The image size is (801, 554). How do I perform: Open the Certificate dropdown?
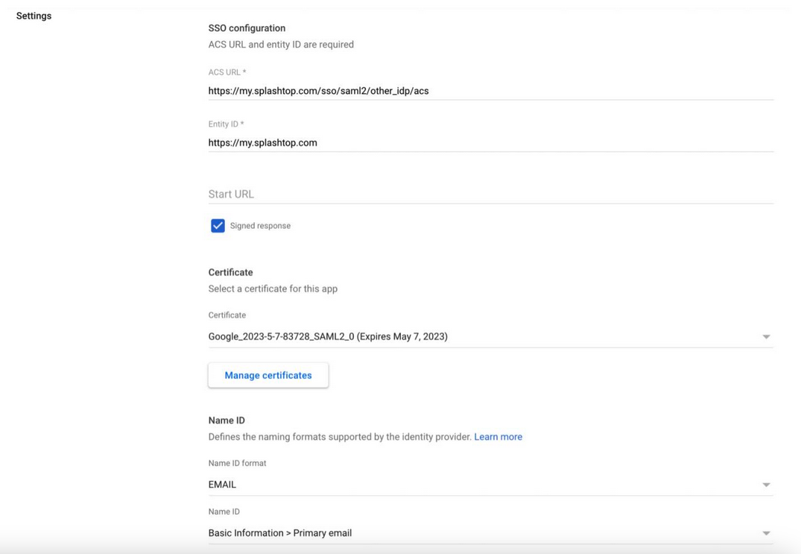click(491, 336)
